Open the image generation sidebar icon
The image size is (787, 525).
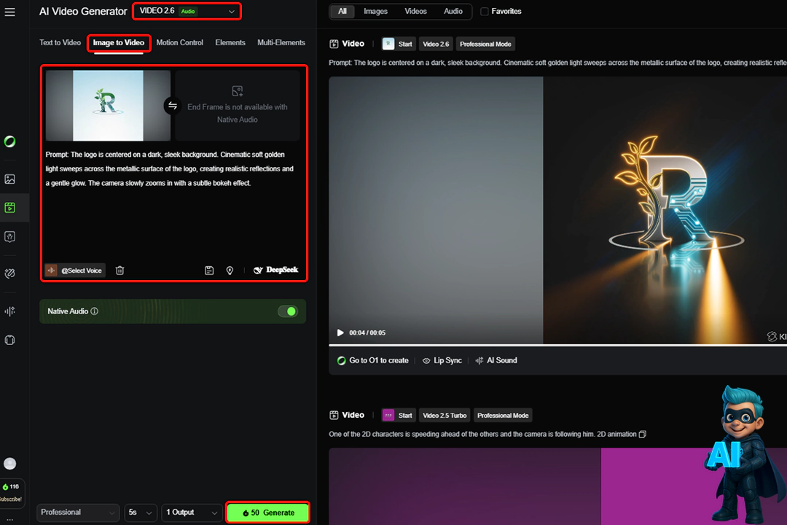point(10,179)
